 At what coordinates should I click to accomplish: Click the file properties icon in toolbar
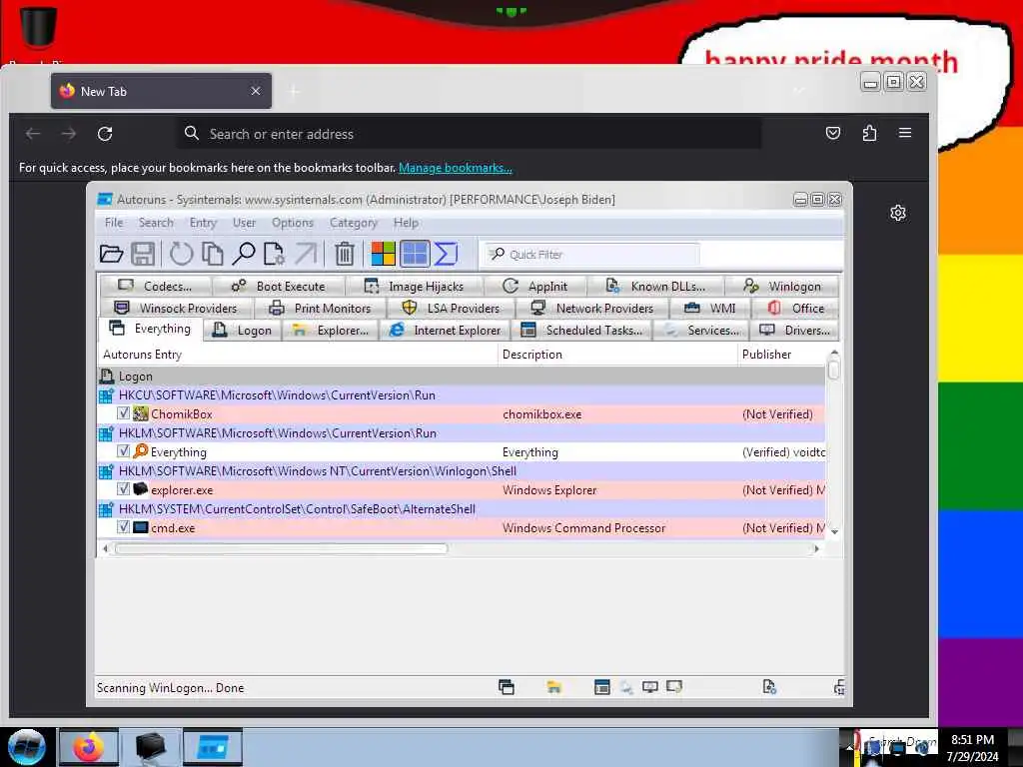tap(274, 254)
